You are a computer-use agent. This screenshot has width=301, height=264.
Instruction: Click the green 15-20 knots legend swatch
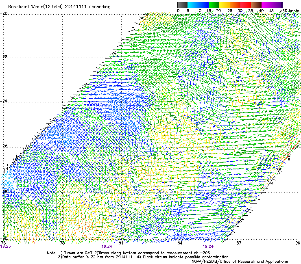coord(214,5)
